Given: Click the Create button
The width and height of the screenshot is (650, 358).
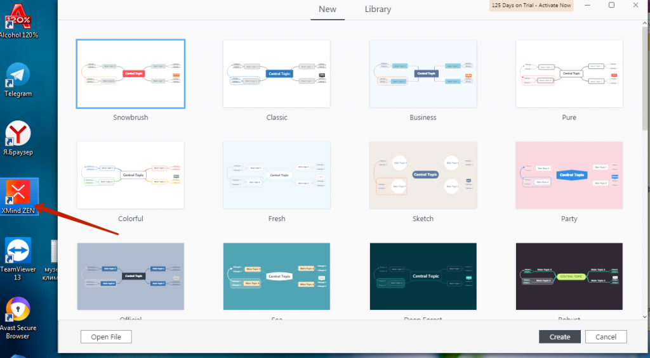Looking at the screenshot, I should (x=559, y=337).
